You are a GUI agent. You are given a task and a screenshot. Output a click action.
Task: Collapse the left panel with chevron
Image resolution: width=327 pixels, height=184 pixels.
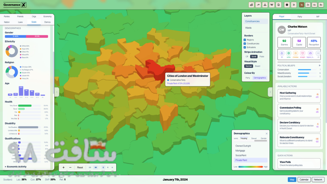click(x=57, y=92)
